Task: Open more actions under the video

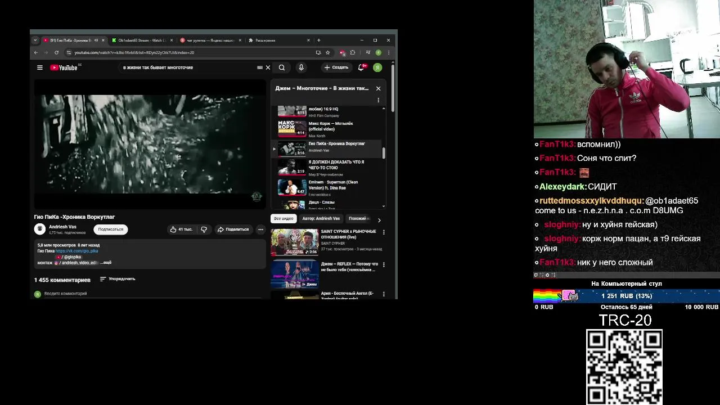Action: [260, 229]
